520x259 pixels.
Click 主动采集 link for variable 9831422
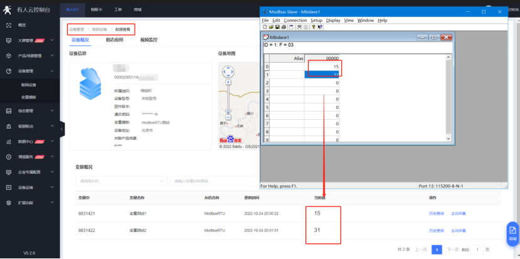tap(458, 230)
